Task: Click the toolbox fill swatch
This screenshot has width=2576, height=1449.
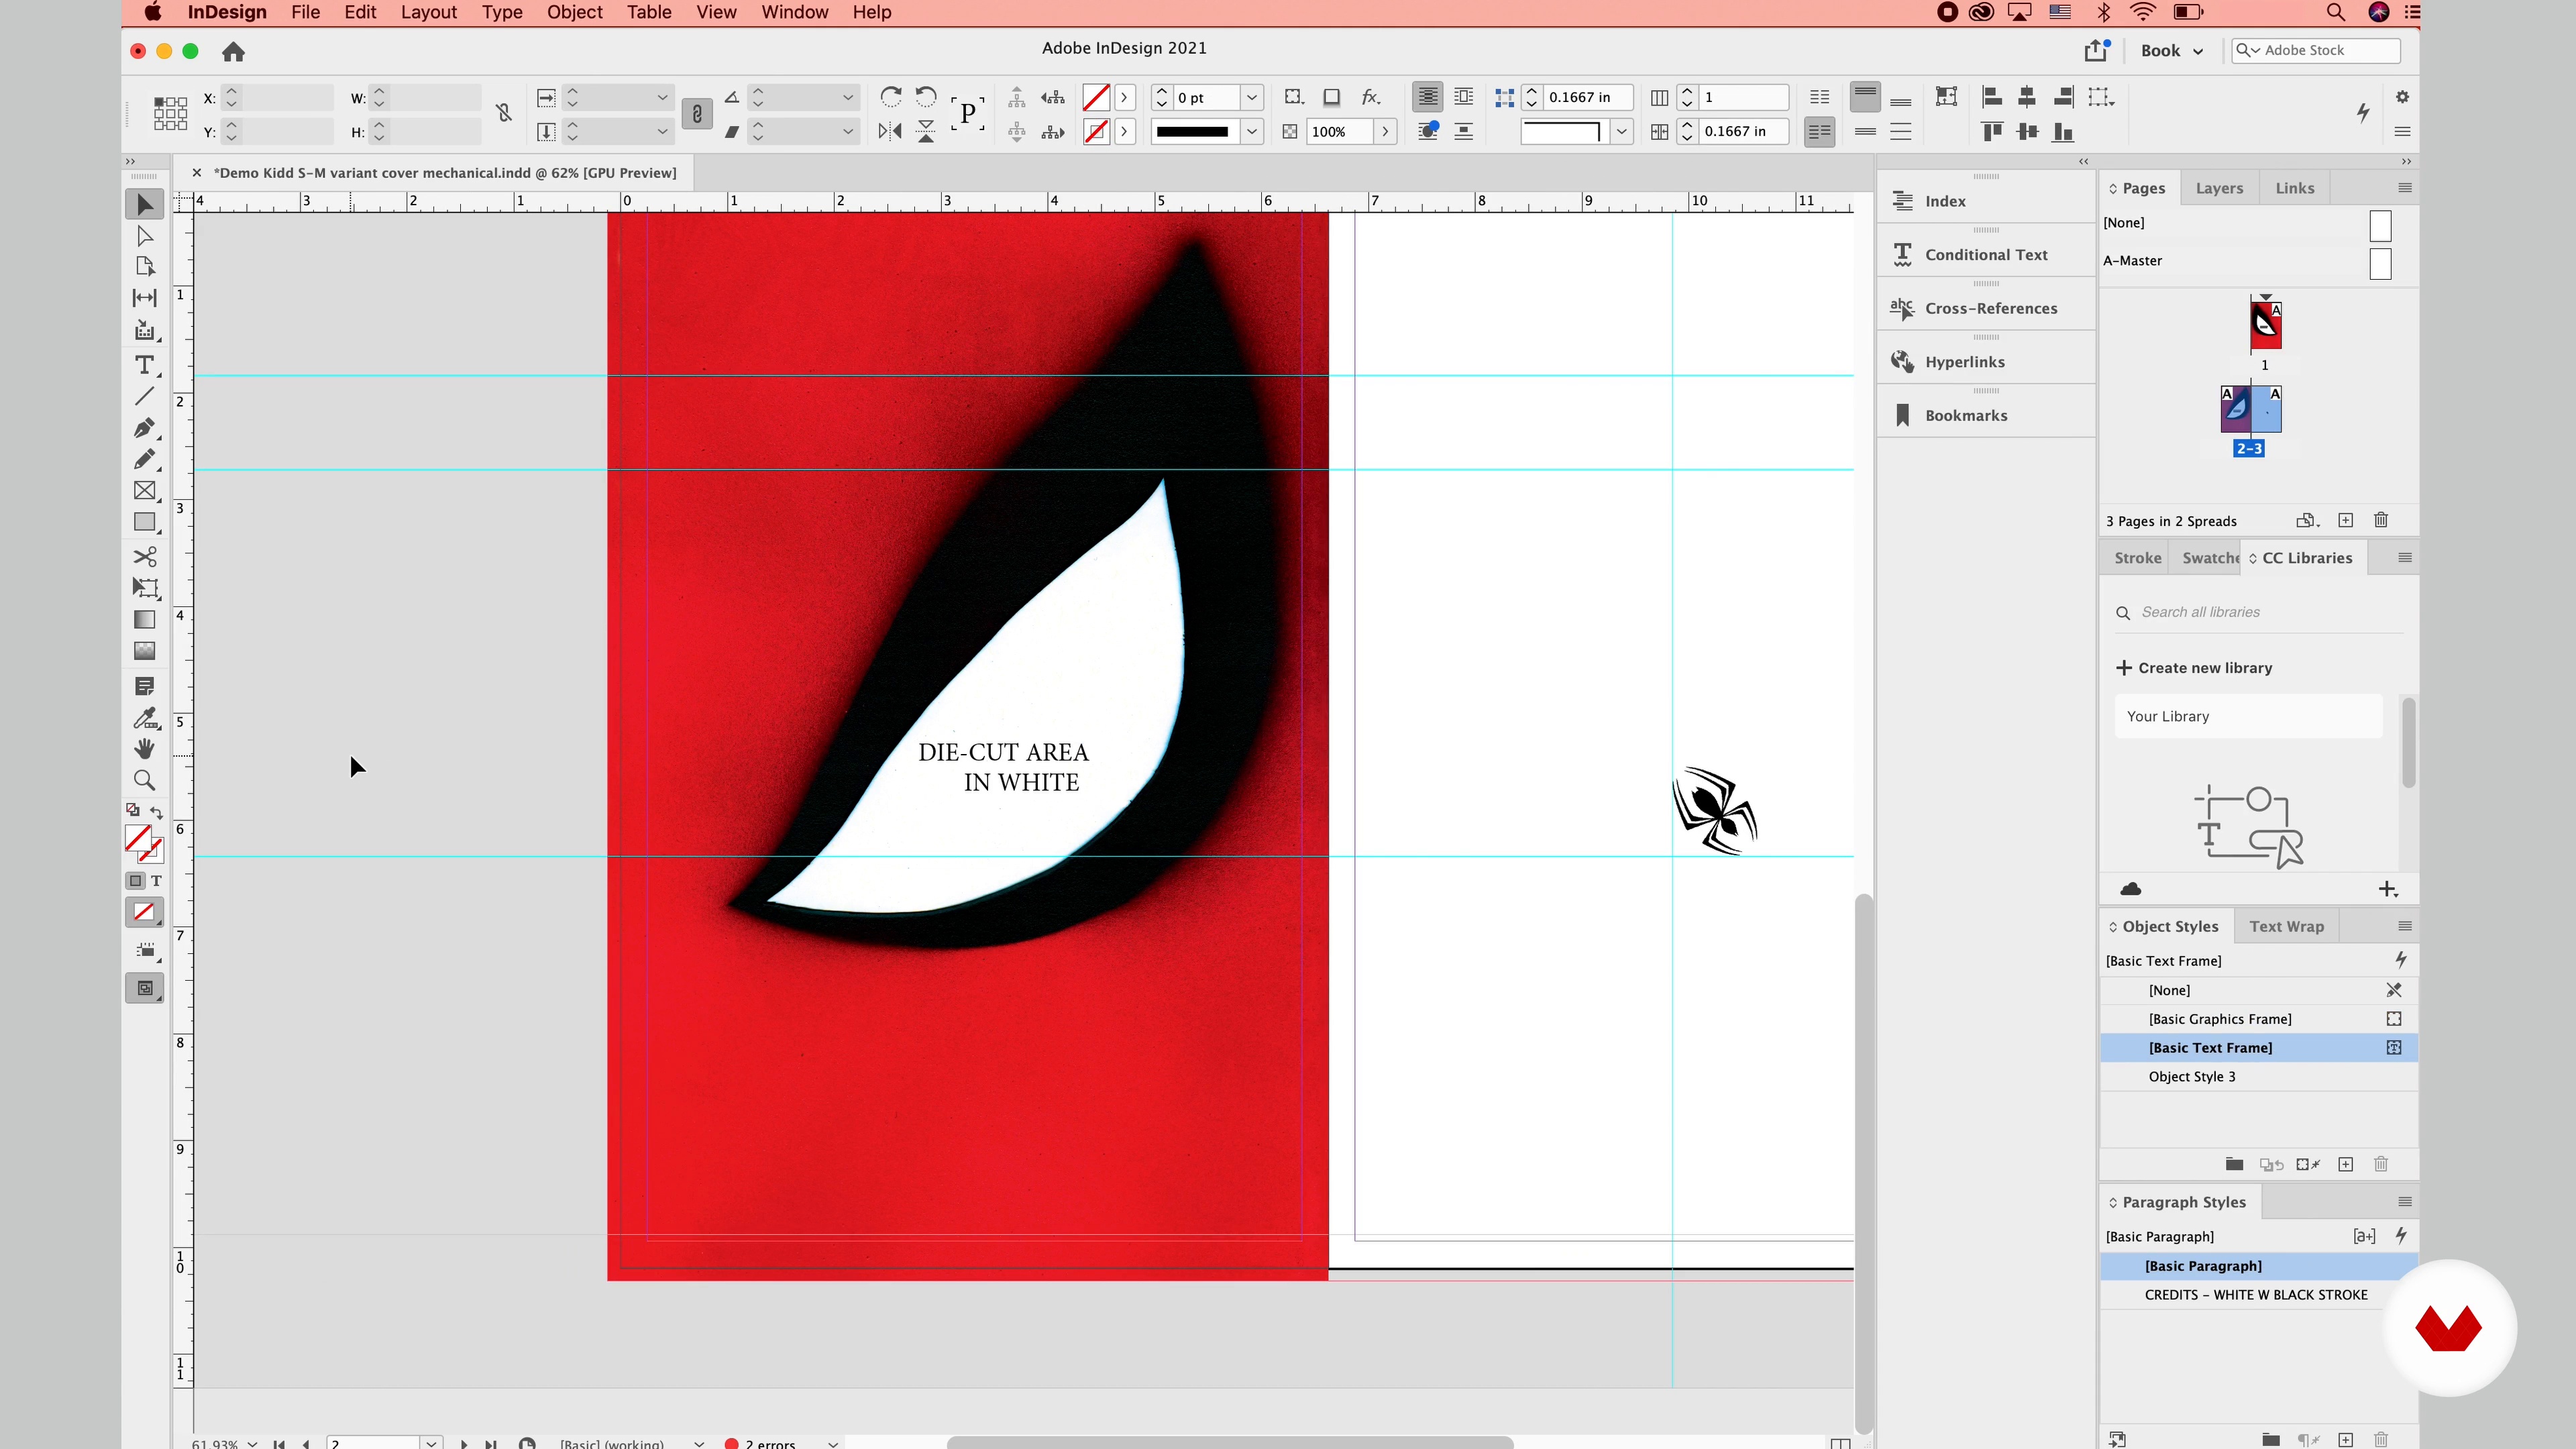Action: 138,838
